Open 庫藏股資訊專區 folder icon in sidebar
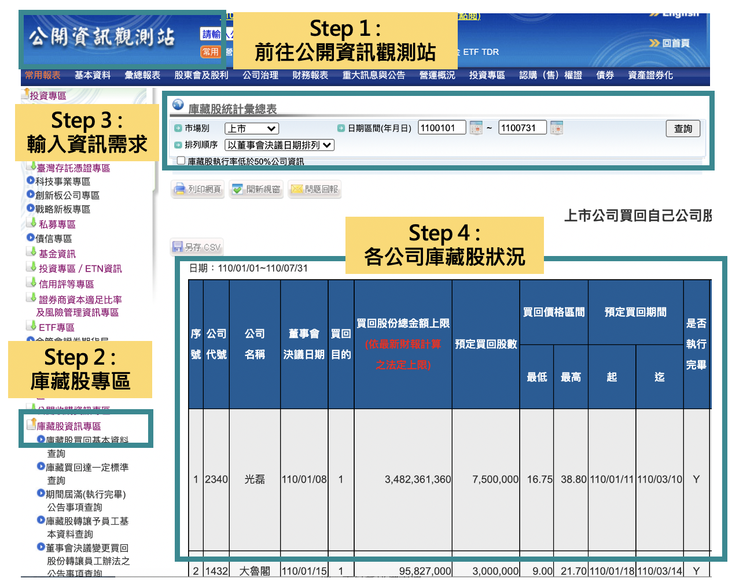 click(x=31, y=425)
